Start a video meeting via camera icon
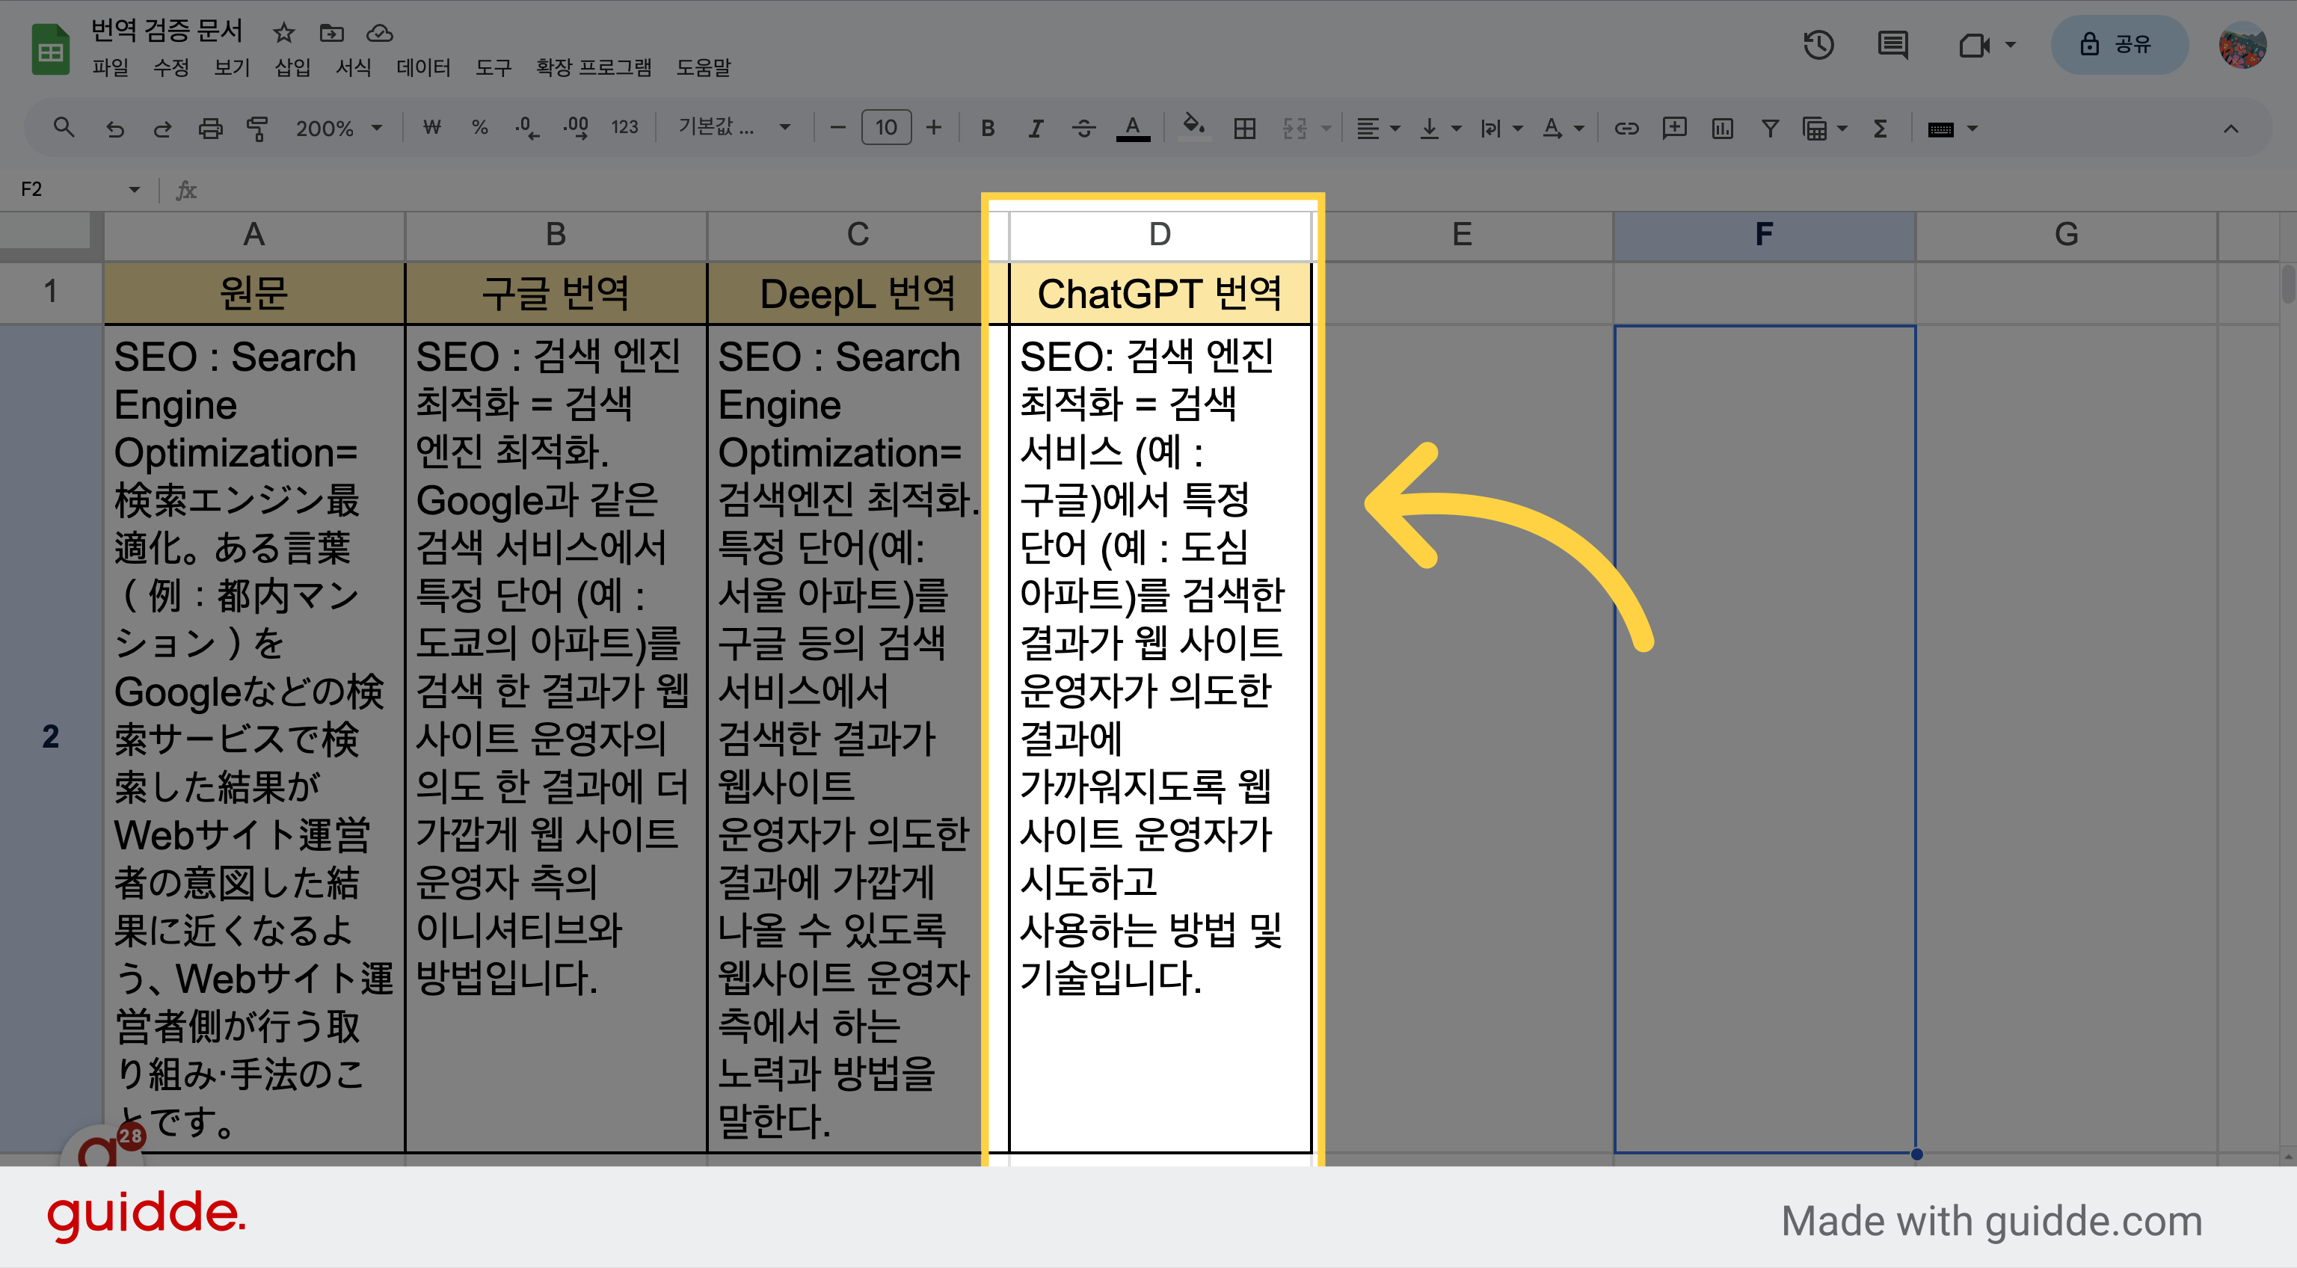Image resolution: width=2297 pixels, height=1268 pixels. click(1975, 45)
